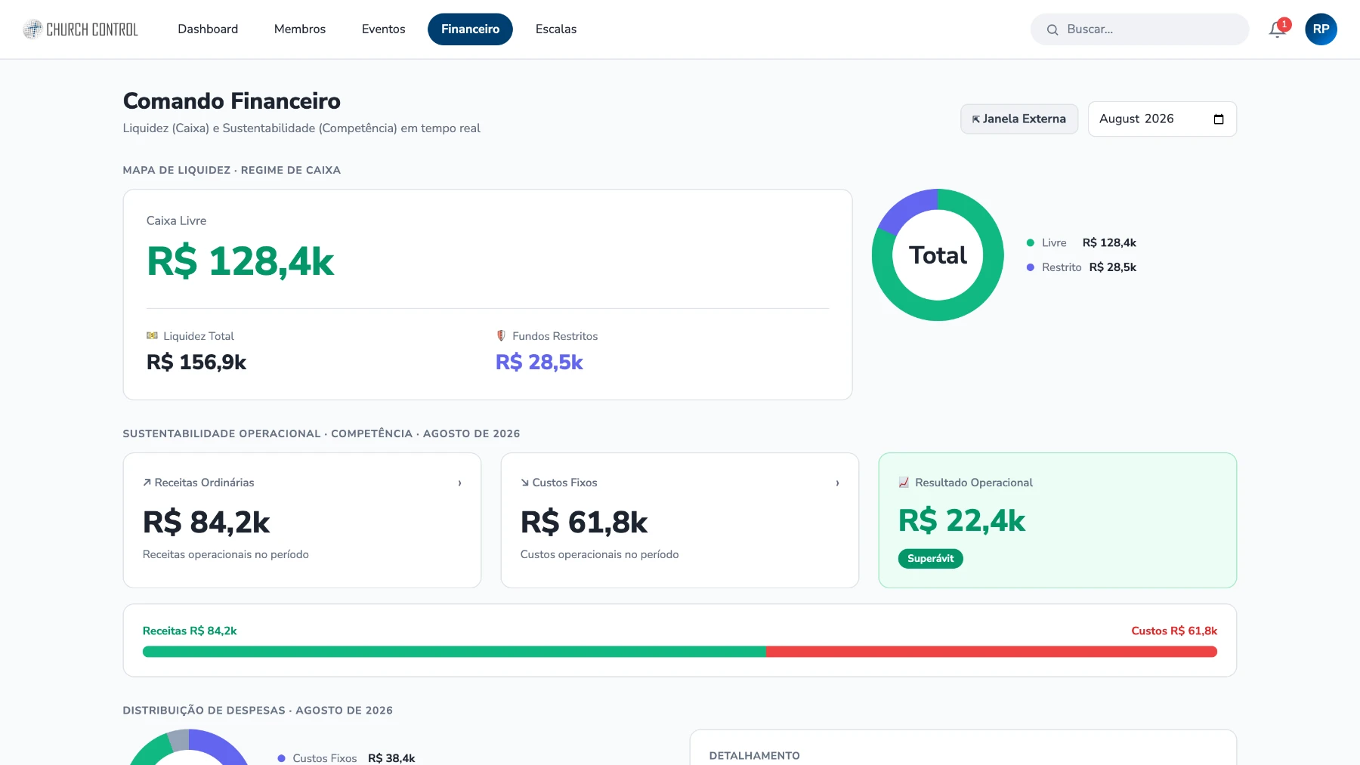This screenshot has height=765, width=1360.
Task: Open the Membros section
Action: 300,29
